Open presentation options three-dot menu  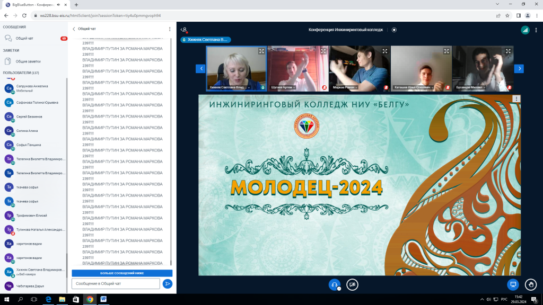(x=516, y=99)
